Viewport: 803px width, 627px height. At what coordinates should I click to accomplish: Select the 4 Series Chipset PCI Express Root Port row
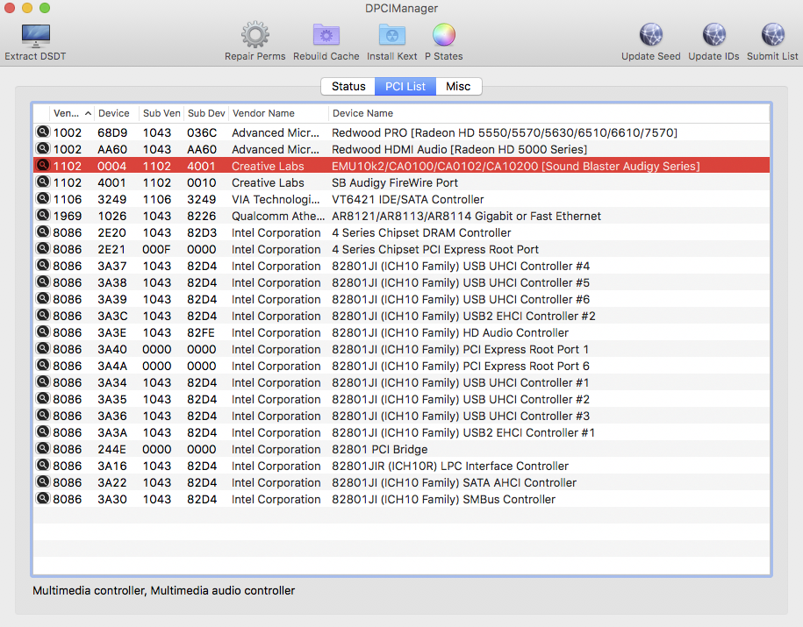402,249
